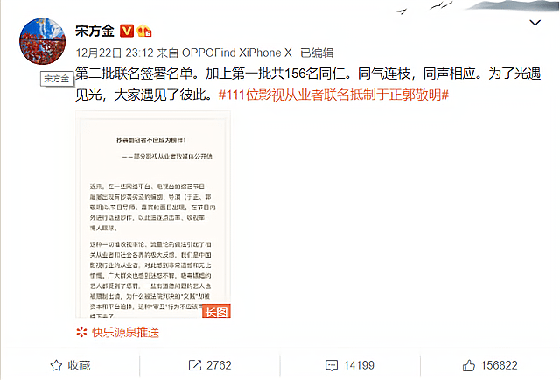The width and height of the screenshot is (560, 381).
Task: Expand the post options chevron menu
Action: point(535,23)
